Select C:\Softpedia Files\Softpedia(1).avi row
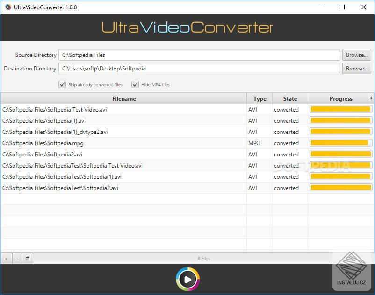 [187, 121]
